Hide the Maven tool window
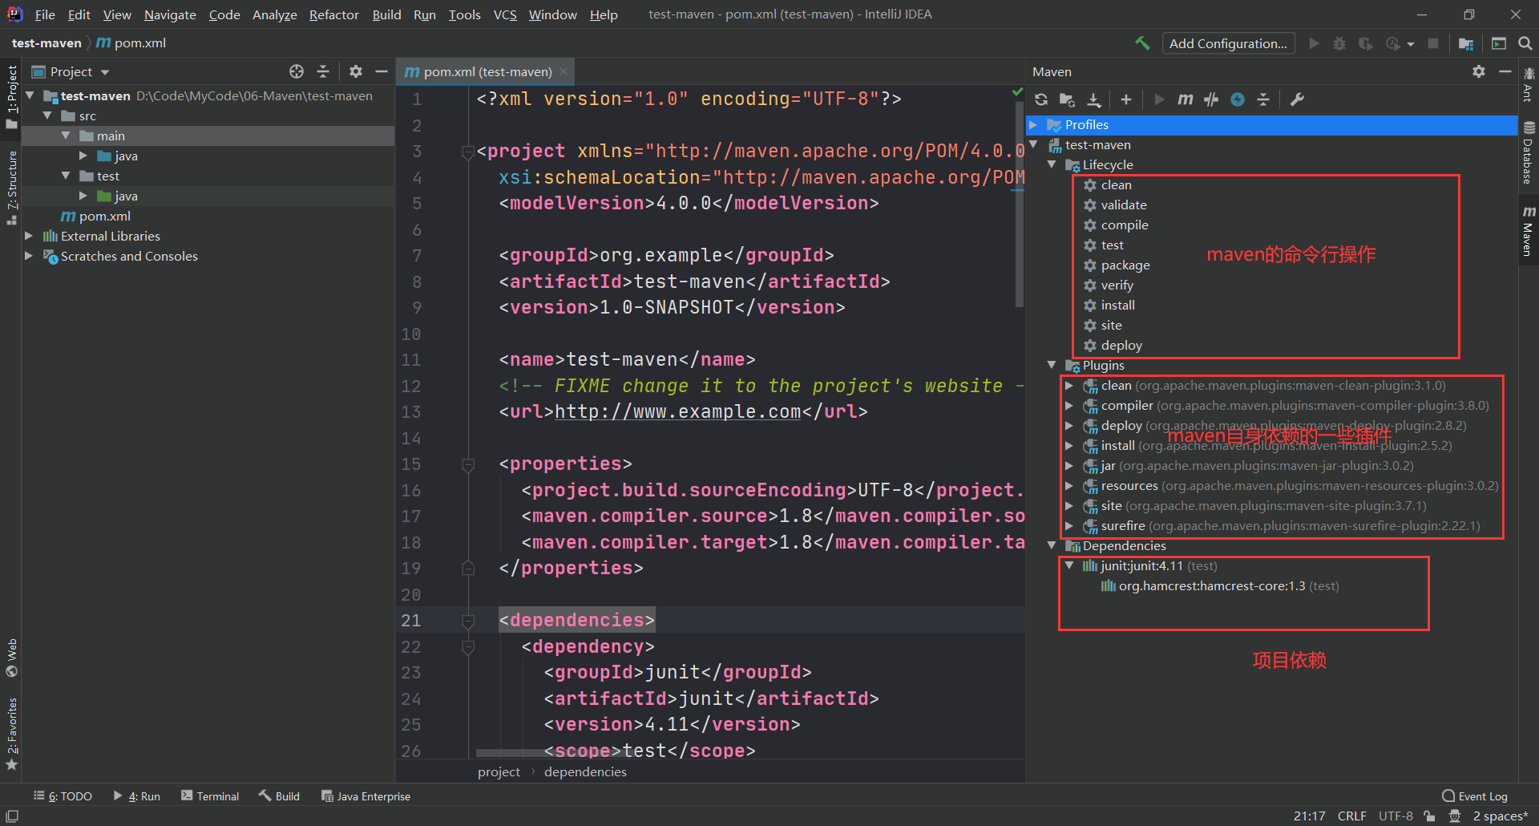Viewport: 1539px width, 826px height. 1505,71
